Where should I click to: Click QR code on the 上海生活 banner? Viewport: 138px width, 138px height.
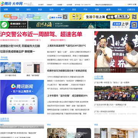coord(134,17)
